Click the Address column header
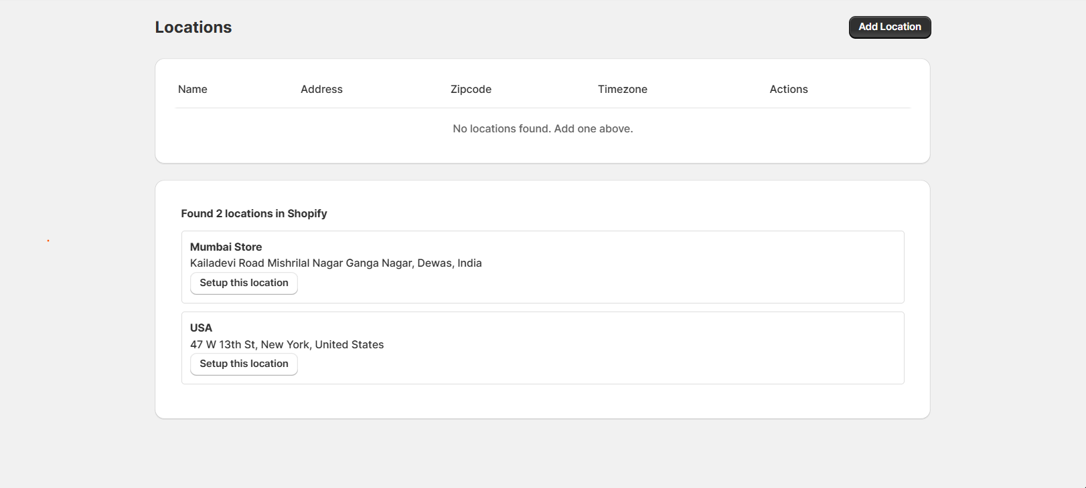Image resolution: width=1086 pixels, height=488 pixels. pyautogui.click(x=321, y=90)
